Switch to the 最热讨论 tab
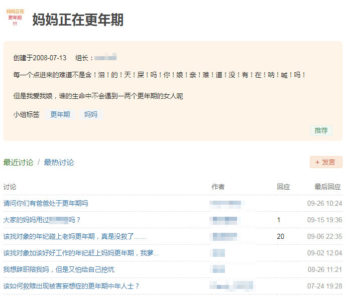Viewport: 348px width, 297px height. (x=59, y=163)
